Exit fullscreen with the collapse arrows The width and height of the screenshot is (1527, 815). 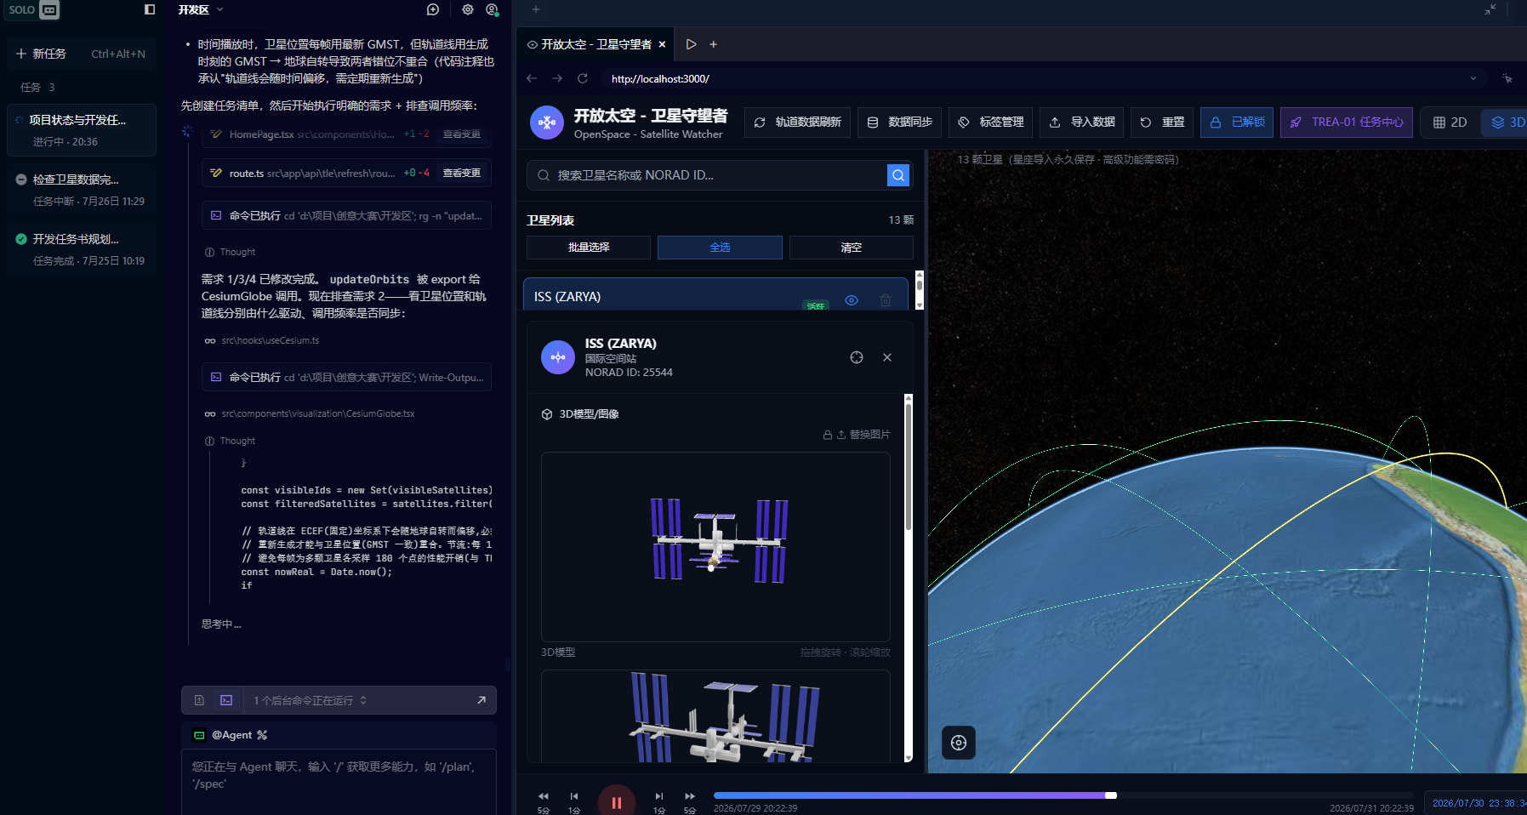tap(1490, 9)
